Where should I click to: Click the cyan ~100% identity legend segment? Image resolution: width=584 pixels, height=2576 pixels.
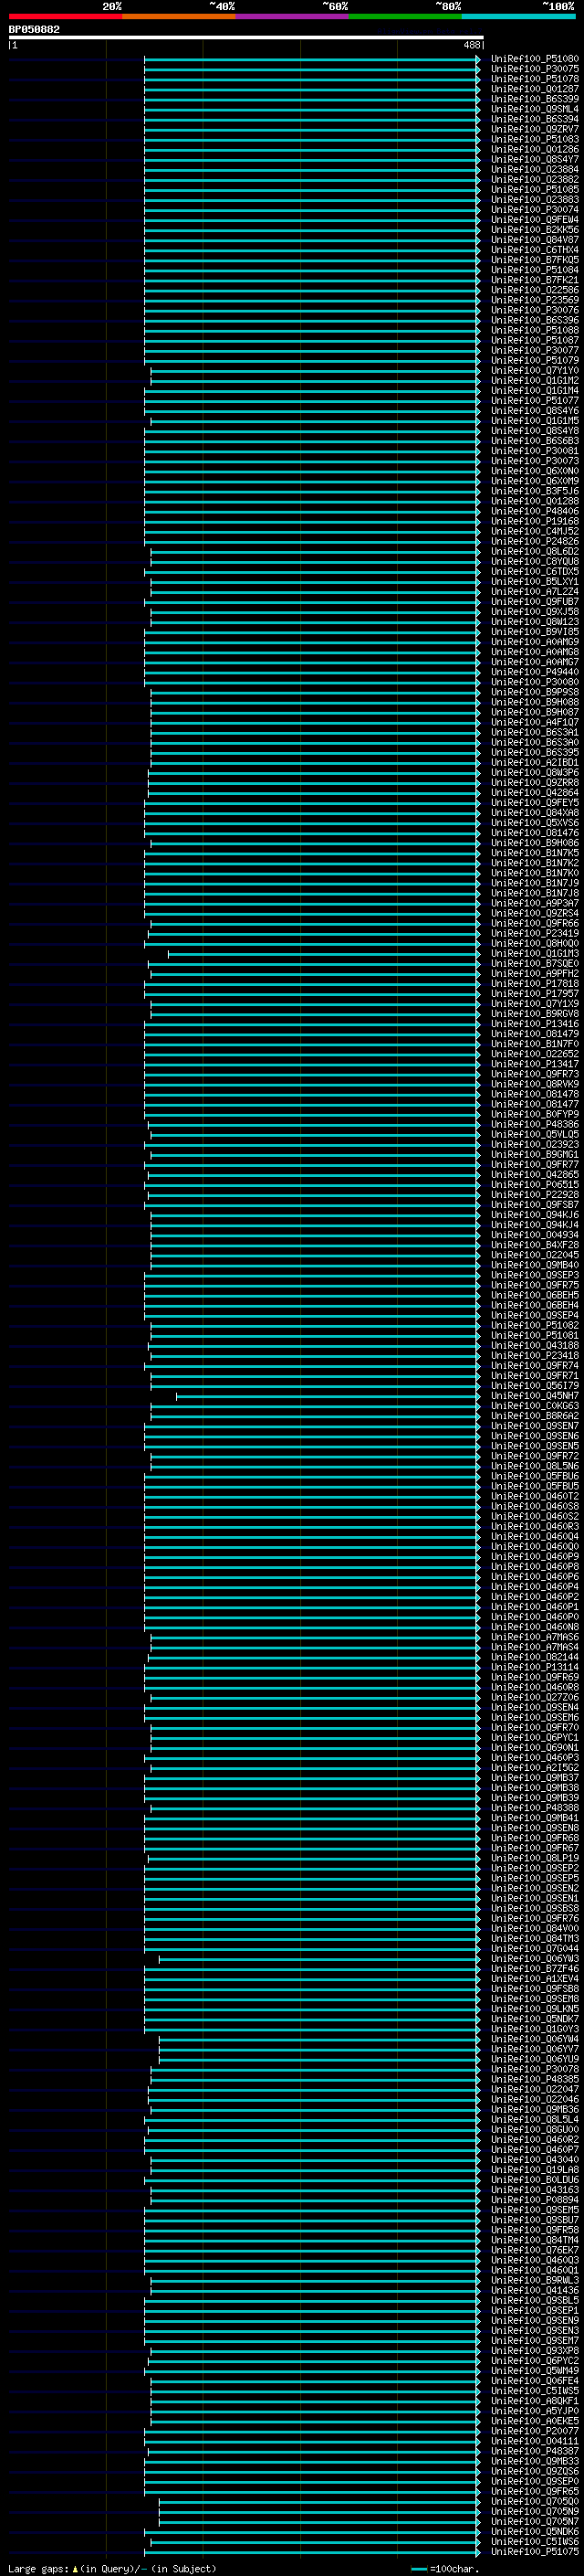tap(519, 16)
